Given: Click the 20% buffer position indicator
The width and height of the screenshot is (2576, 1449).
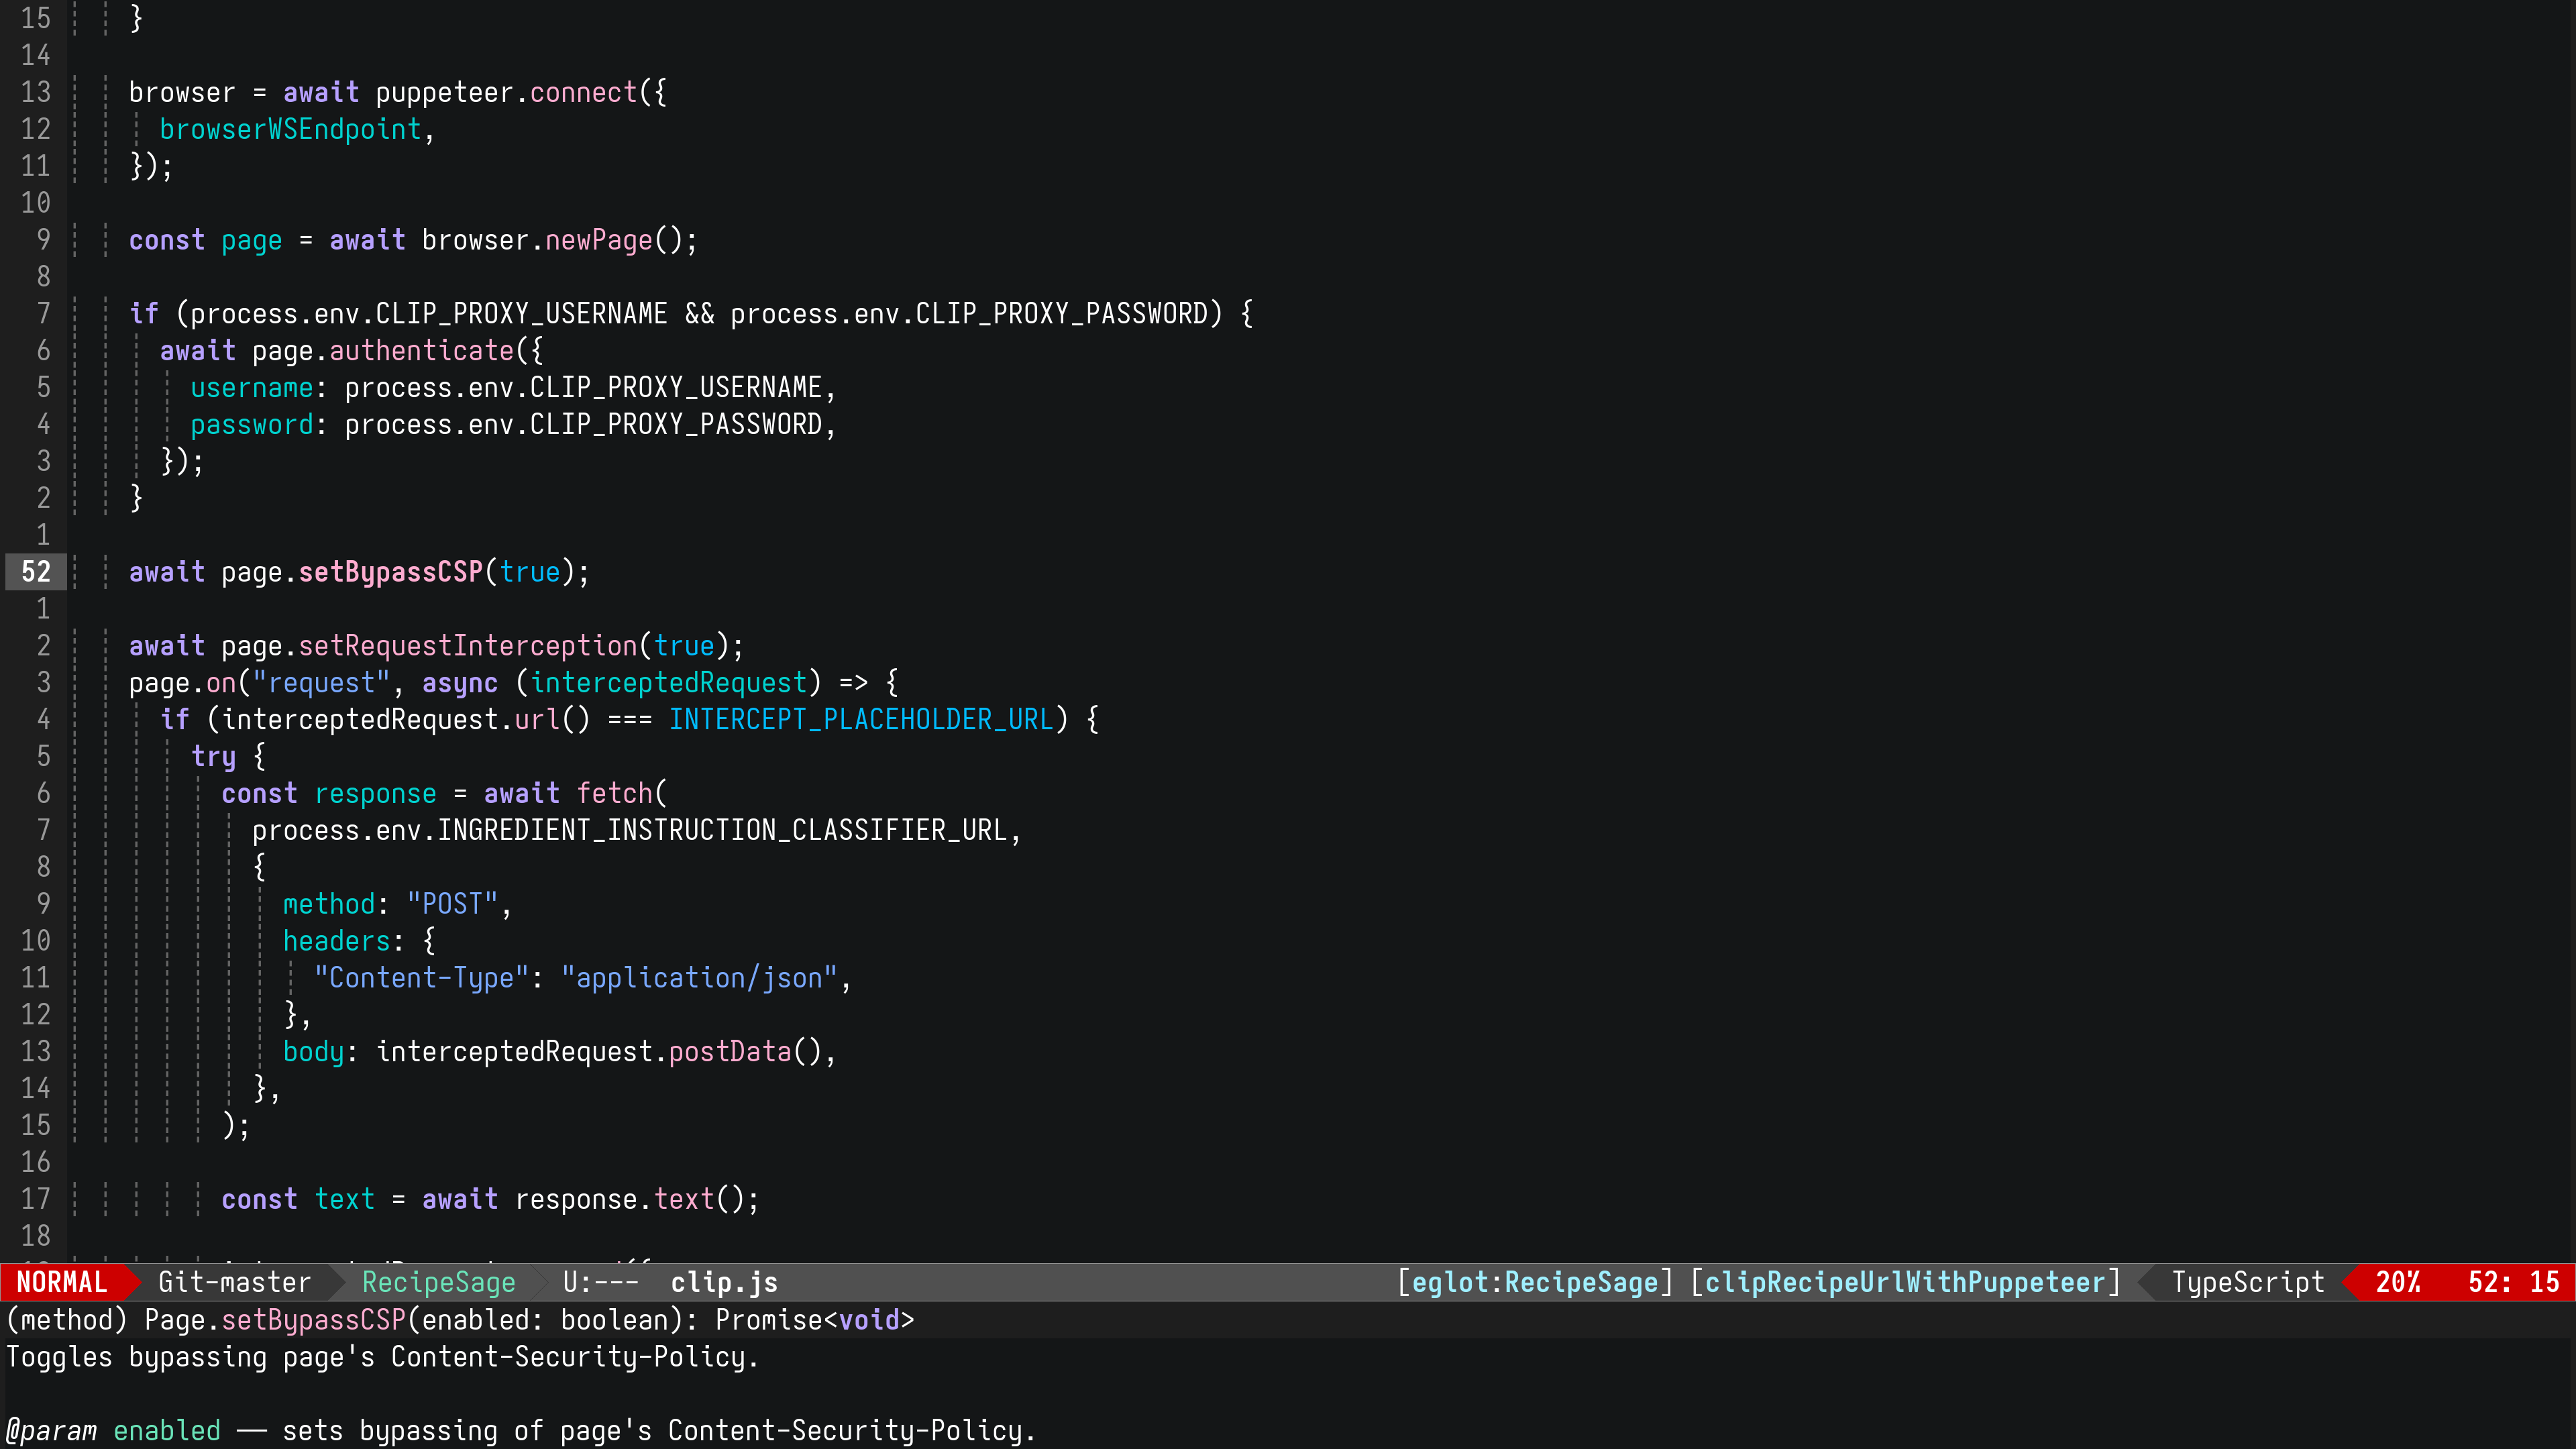Looking at the screenshot, I should (x=2397, y=1282).
